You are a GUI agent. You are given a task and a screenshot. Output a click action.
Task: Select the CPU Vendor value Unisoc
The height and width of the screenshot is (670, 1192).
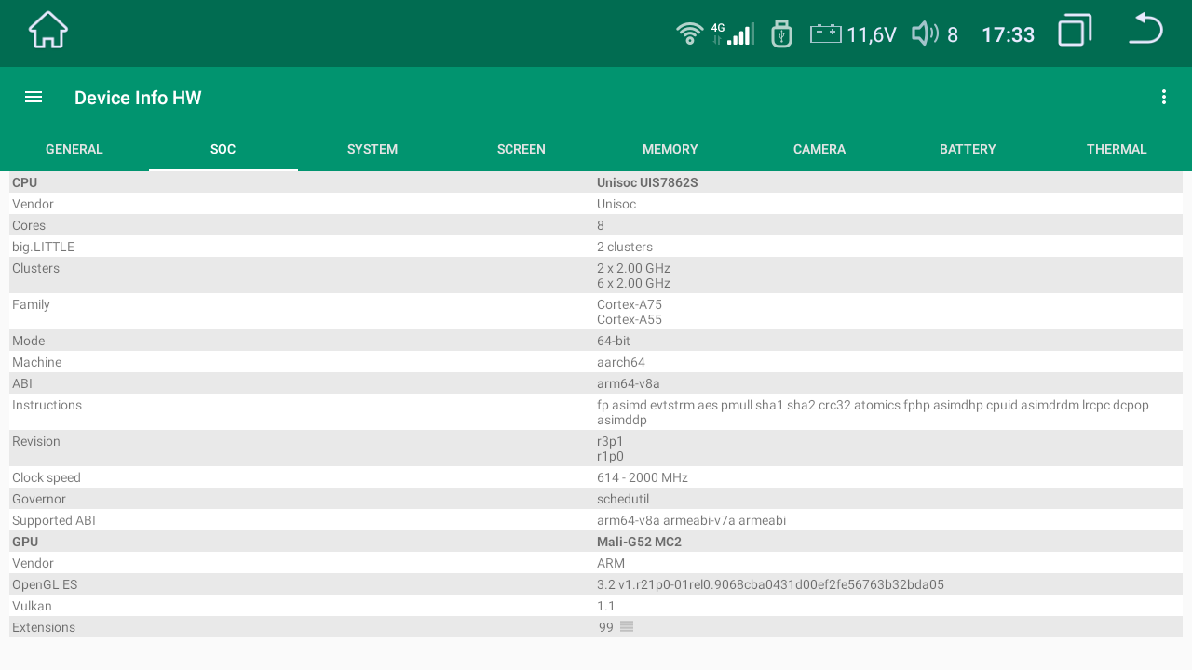[616, 204]
